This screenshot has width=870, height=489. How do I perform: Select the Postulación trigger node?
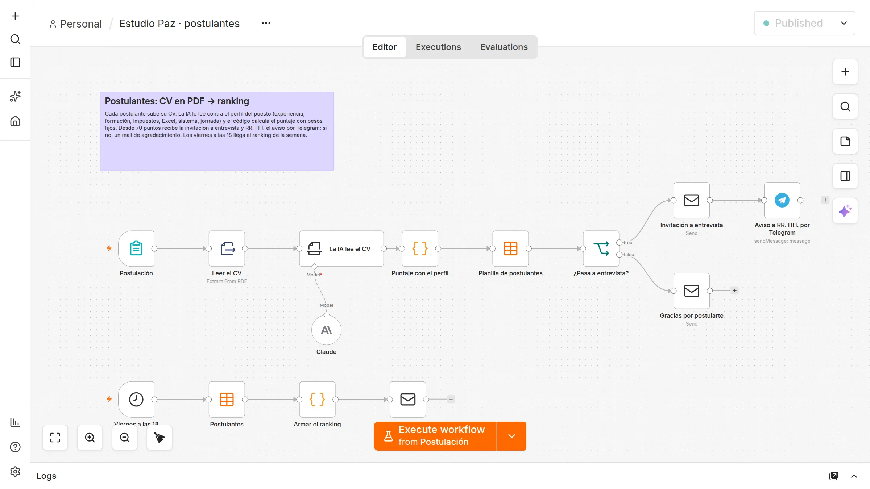pyautogui.click(x=136, y=248)
